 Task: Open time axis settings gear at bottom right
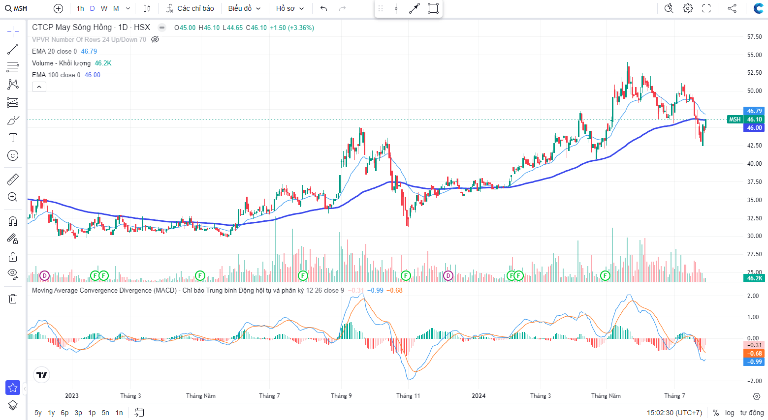pos(757,396)
